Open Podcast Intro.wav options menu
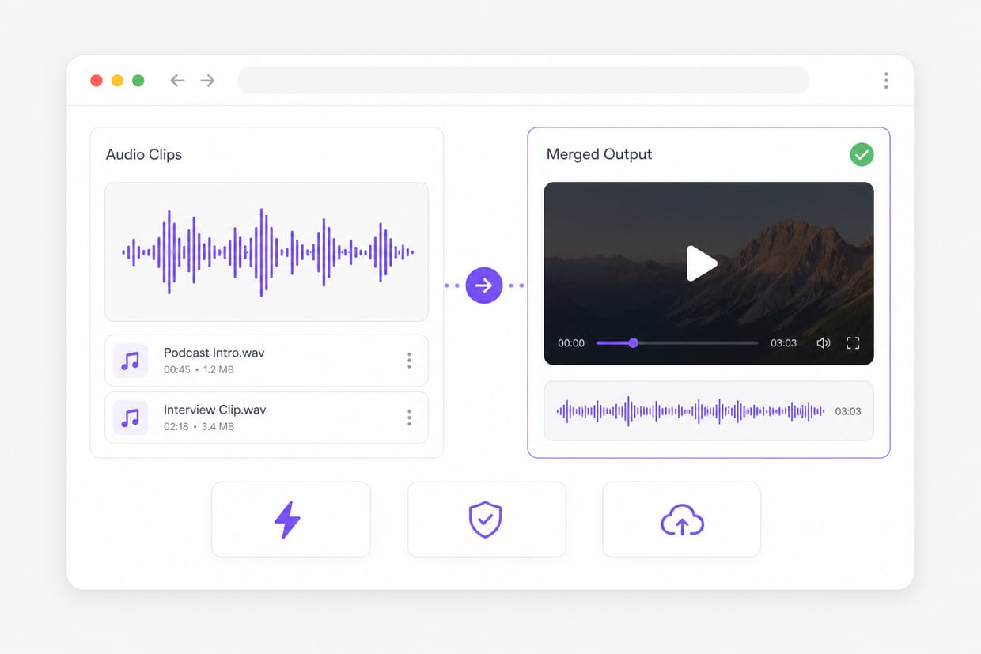Image resolution: width=981 pixels, height=654 pixels. tap(409, 361)
